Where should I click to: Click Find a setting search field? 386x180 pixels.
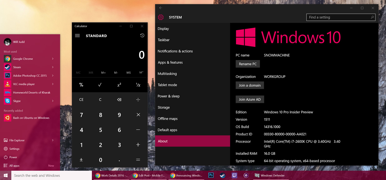click(341, 17)
